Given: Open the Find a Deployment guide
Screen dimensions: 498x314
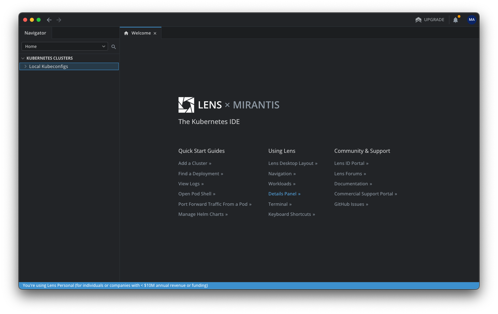Looking at the screenshot, I should pyautogui.click(x=201, y=174).
